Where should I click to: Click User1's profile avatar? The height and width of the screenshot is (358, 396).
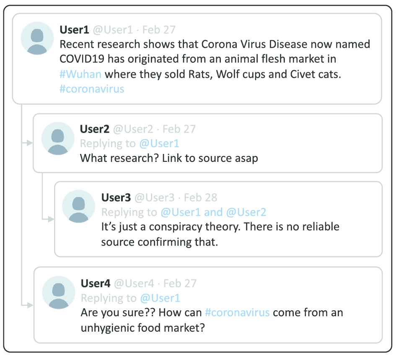point(37,38)
